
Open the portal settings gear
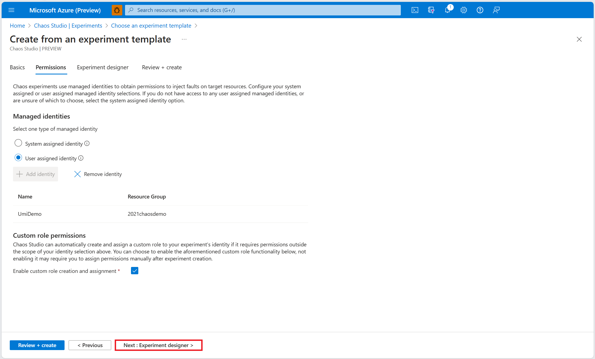pyautogui.click(x=463, y=10)
